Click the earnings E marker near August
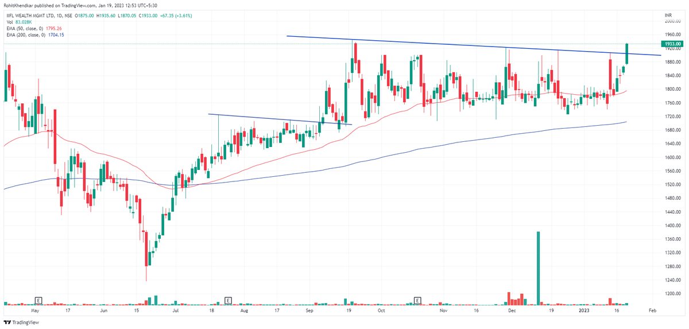The width and height of the screenshot is (689, 329). point(228,300)
